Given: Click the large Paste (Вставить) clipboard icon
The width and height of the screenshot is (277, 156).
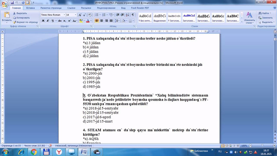Looking at the screenshot, I should click(7, 15).
